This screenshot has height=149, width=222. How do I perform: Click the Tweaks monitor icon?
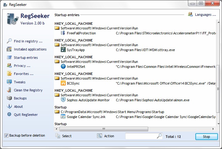coord(9,82)
